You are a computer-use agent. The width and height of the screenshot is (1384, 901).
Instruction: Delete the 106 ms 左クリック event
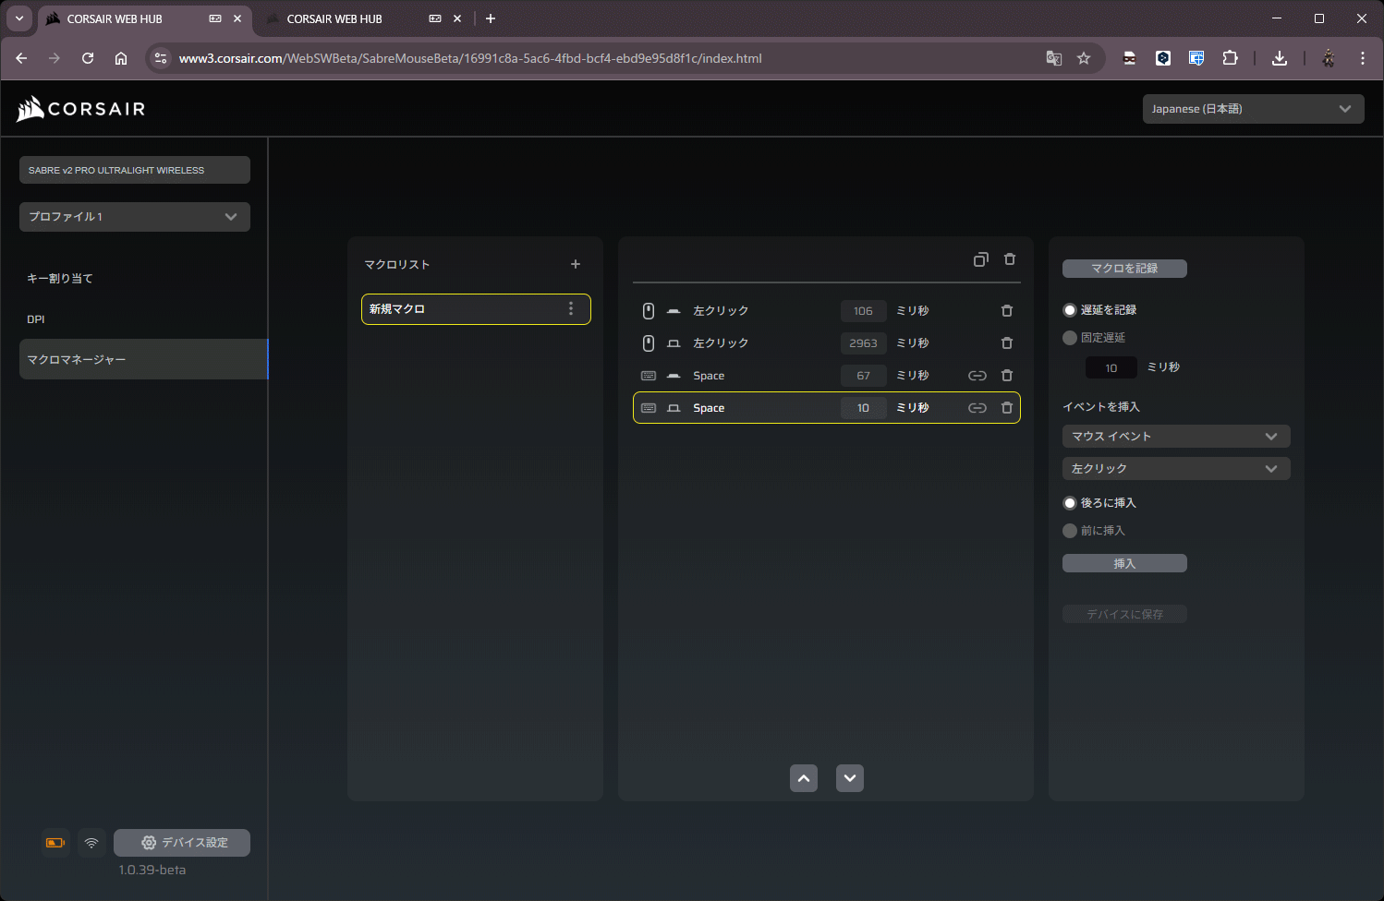pyautogui.click(x=1007, y=311)
